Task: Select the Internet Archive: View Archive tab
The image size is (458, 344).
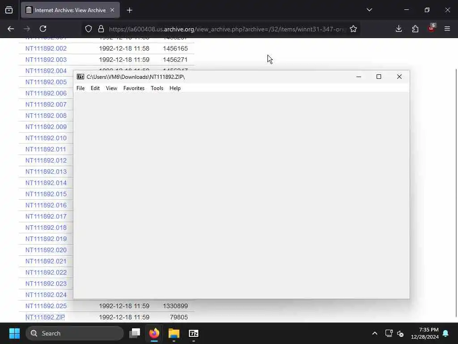Action: coord(70,10)
